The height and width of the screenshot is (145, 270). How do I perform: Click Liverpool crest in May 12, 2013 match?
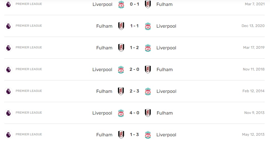pyautogui.click(x=148, y=135)
